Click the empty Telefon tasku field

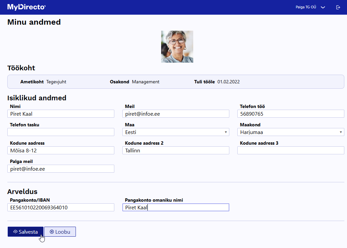coord(61,132)
